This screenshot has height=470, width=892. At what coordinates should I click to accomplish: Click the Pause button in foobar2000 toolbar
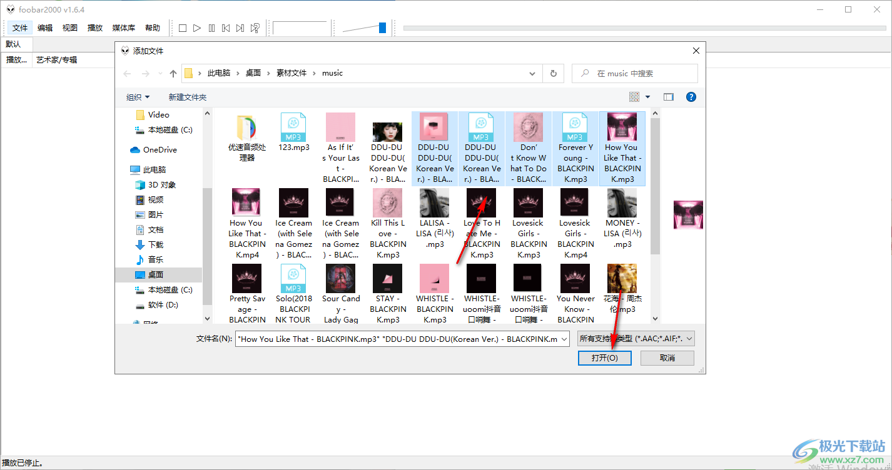(211, 28)
